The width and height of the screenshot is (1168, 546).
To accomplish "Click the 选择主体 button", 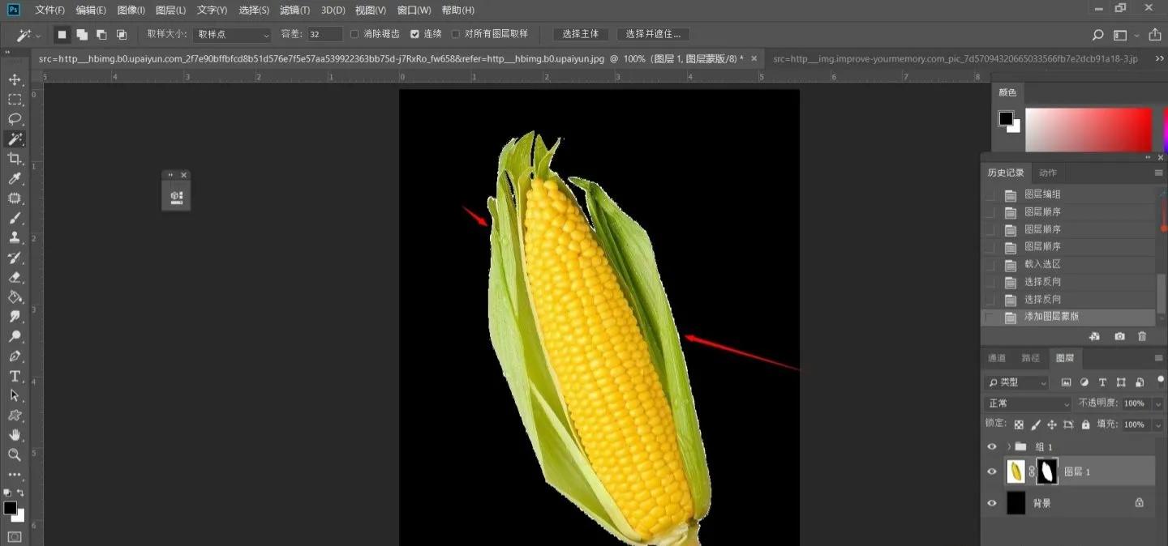I will (580, 34).
